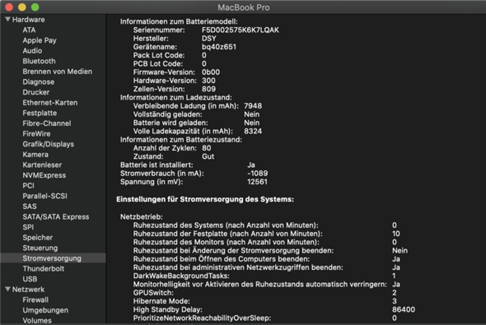The height and width of the screenshot is (325, 486).
Task: Click the Hardware-Version value 300
Action: (x=208, y=81)
